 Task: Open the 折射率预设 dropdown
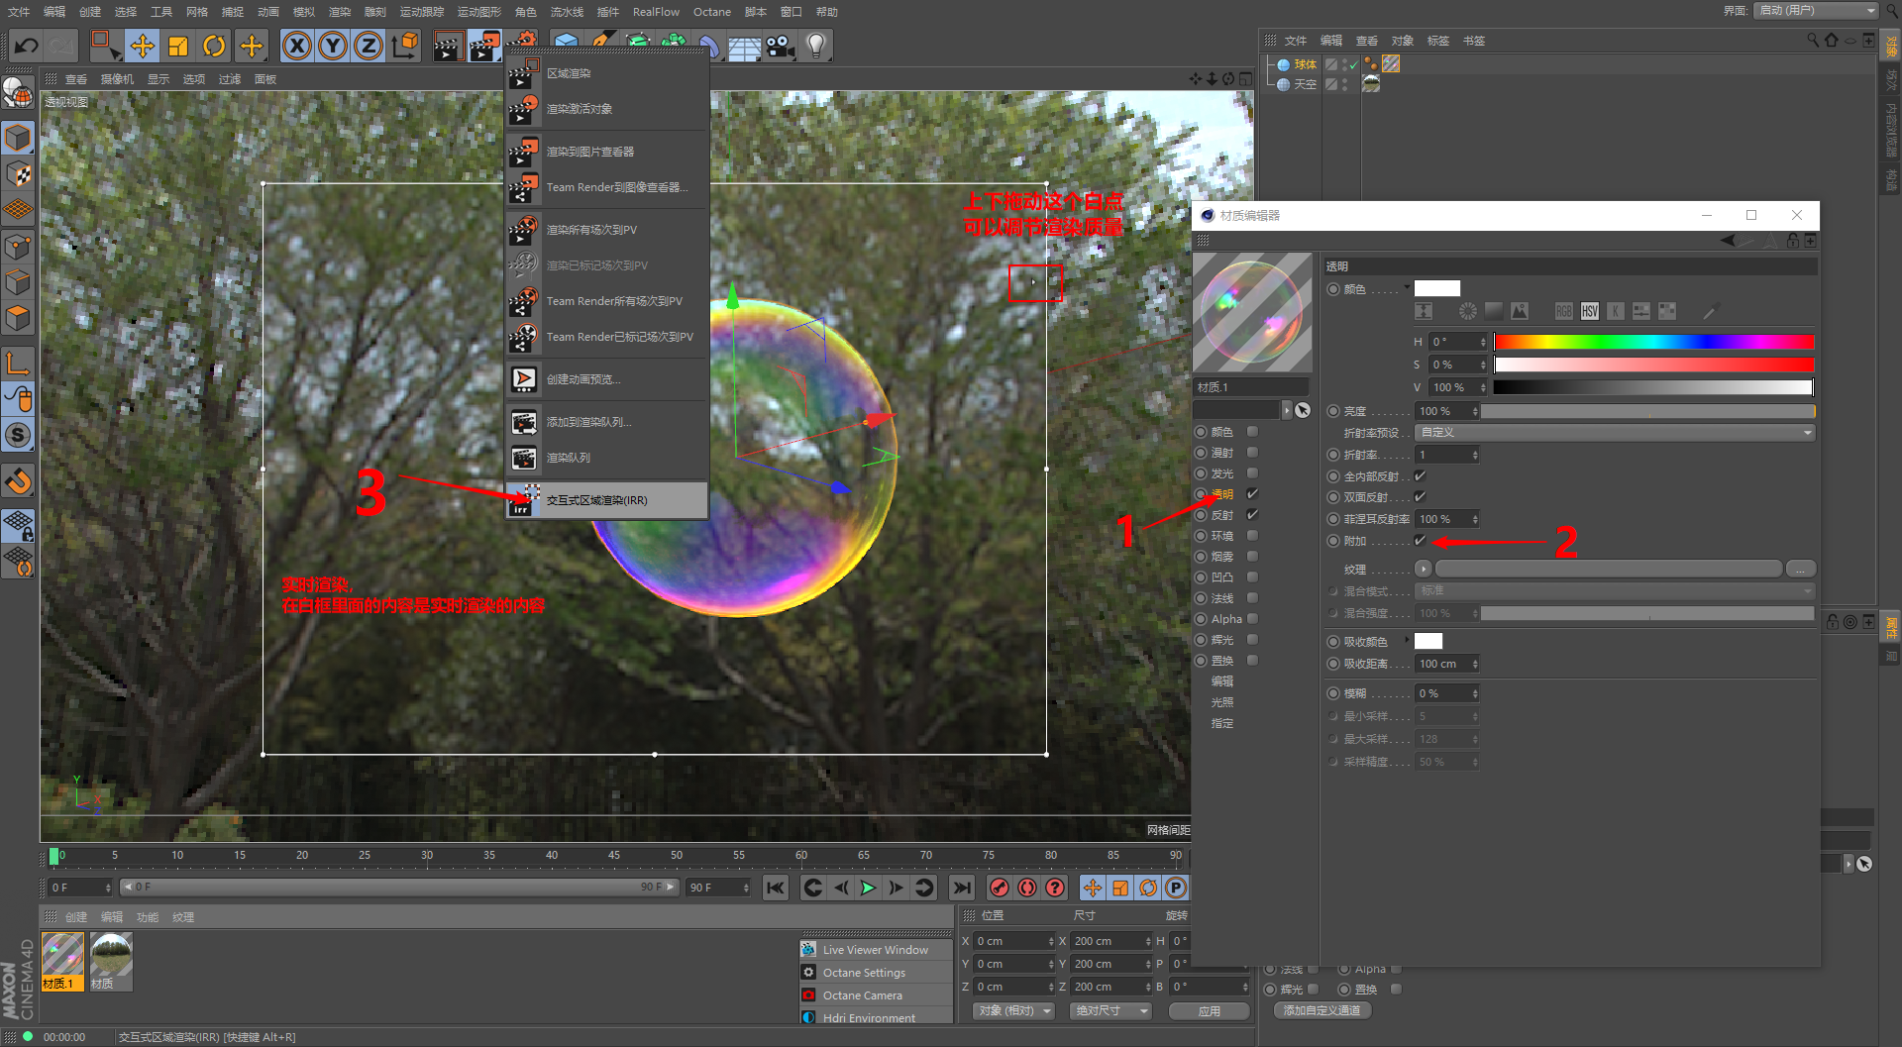(1615, 432)
